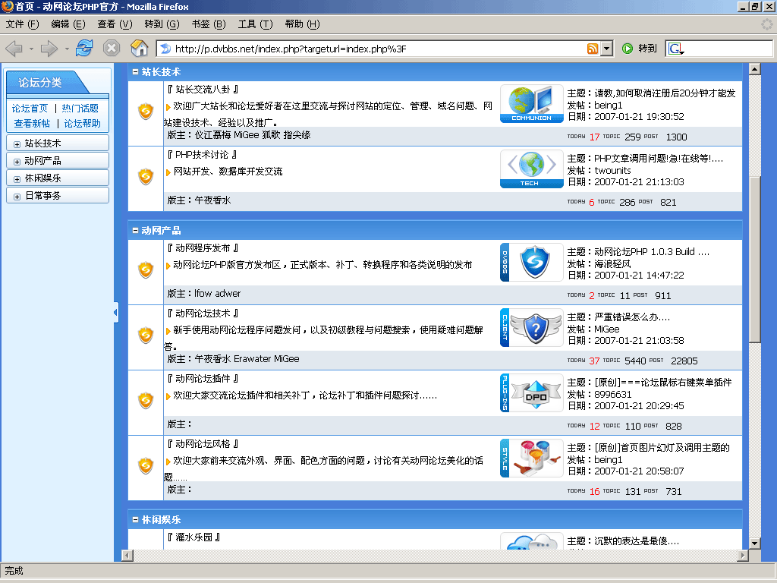Open the 文件 (F) menu
Image resolution: width=777 pixels, height=583 pixels.
point(22,24)
